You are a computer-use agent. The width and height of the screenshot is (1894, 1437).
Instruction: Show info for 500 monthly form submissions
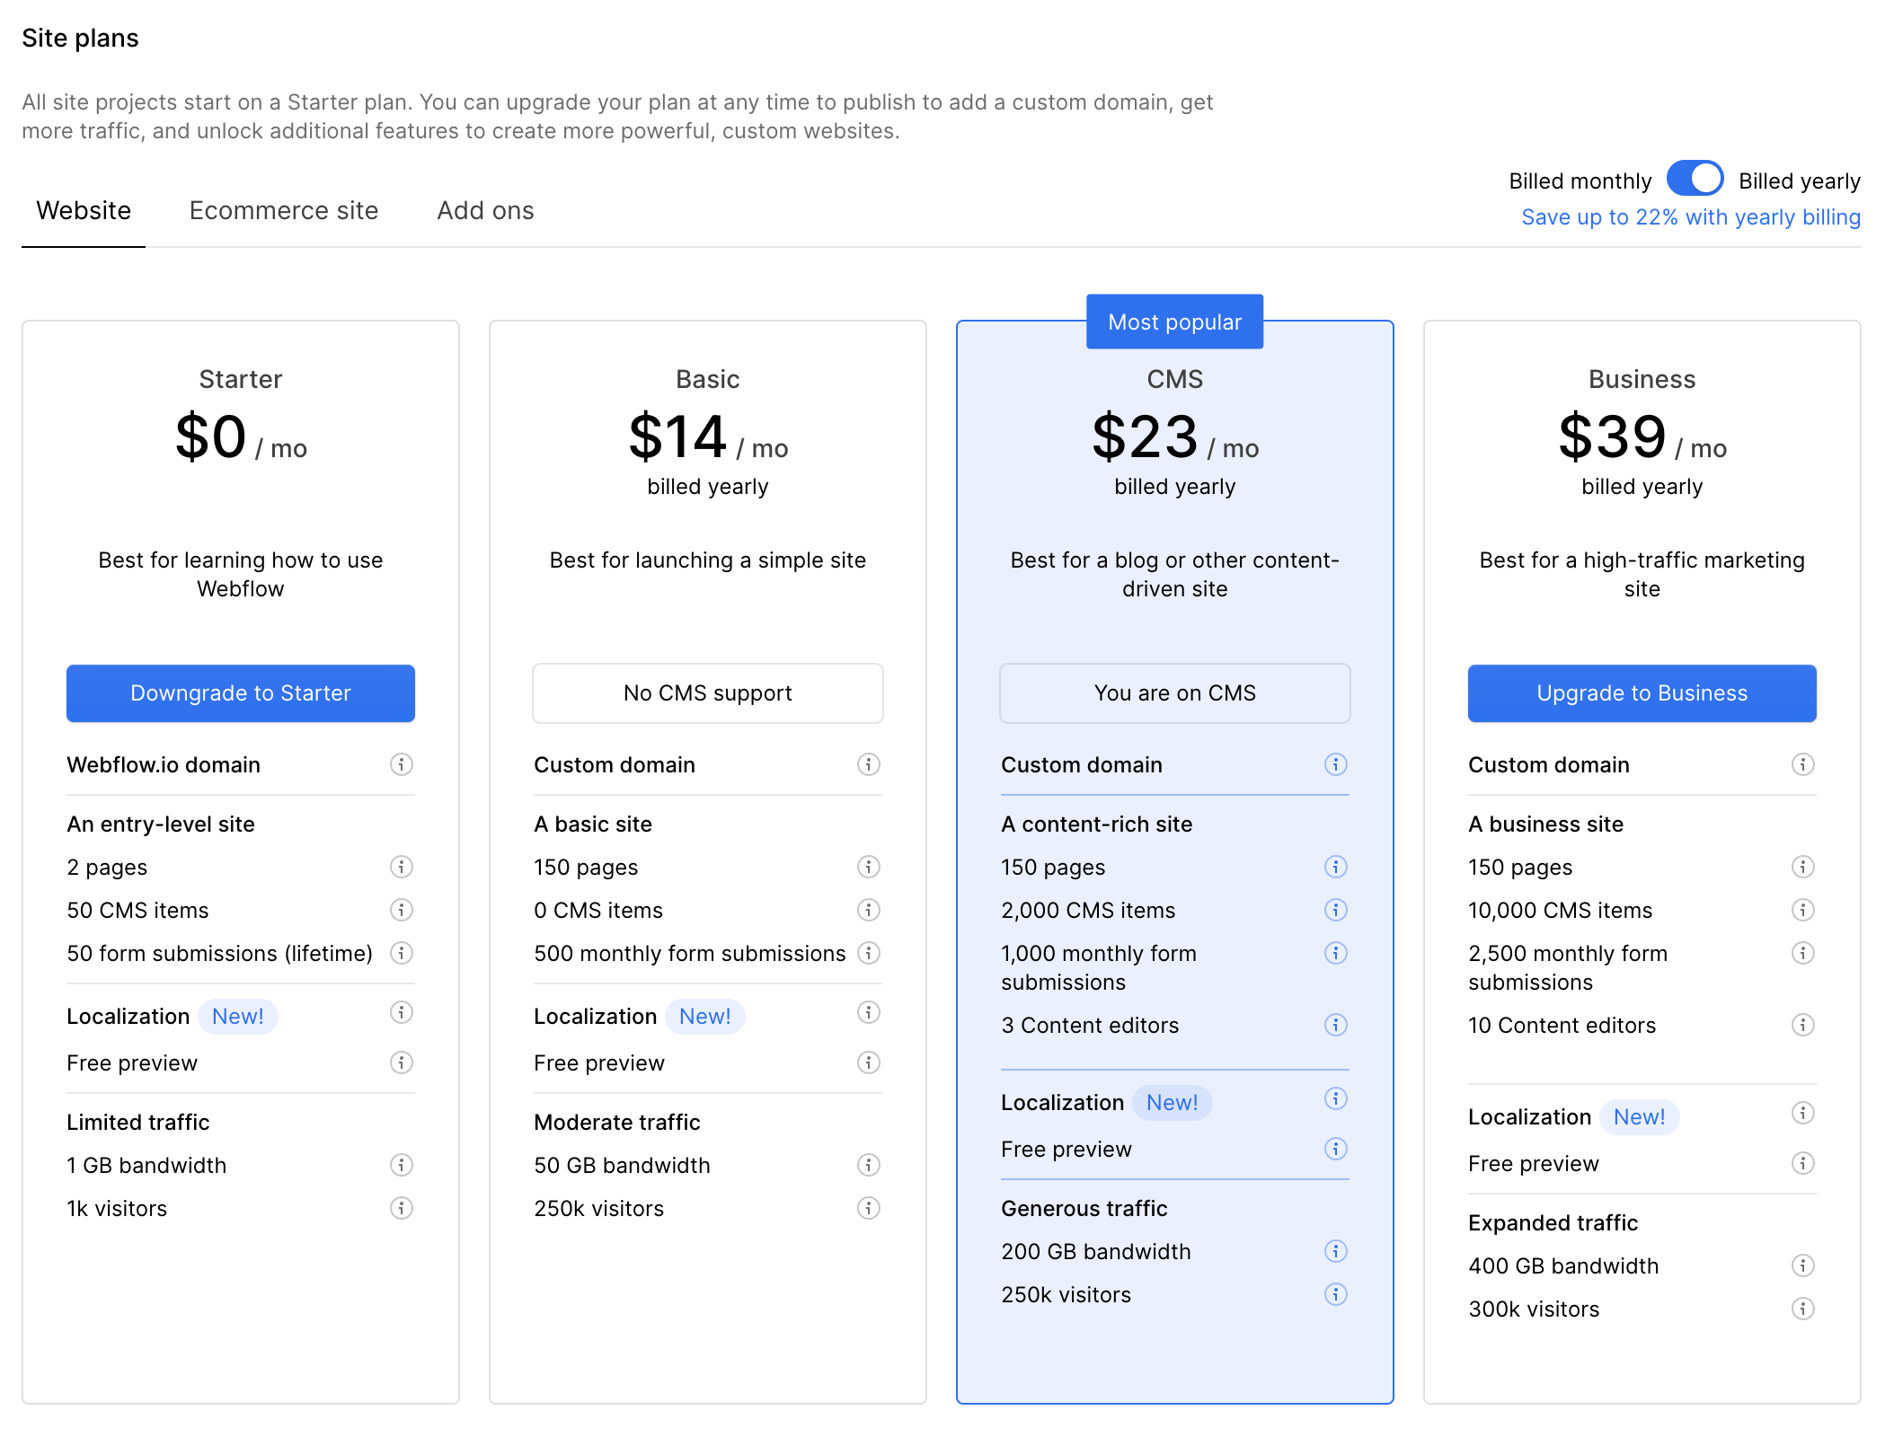coord(869,953)
